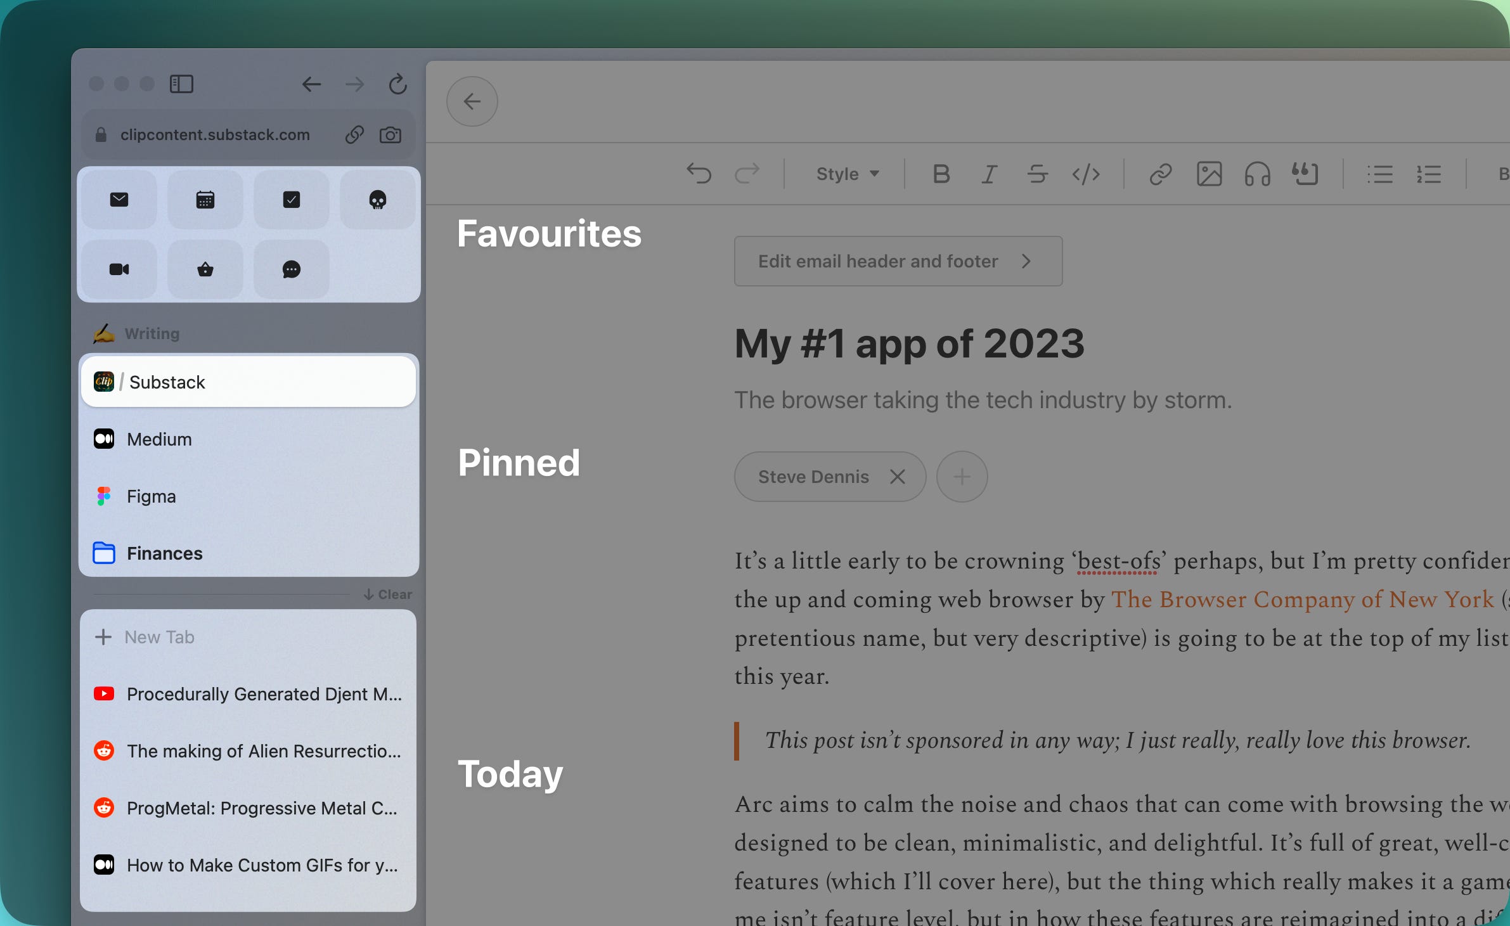Select the Medium pinned tab
1510x926 pixels.
coord(248,439)
